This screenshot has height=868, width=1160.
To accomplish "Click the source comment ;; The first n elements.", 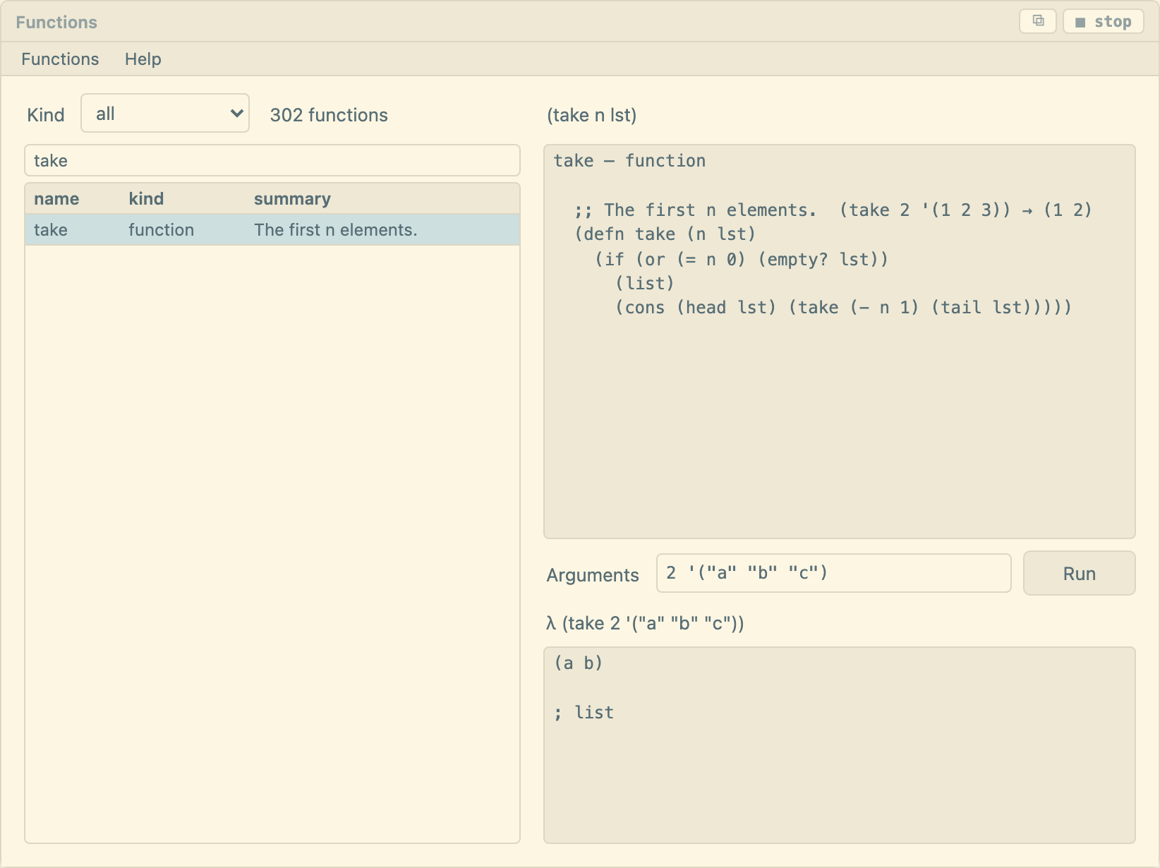I will tap(833, 210).
